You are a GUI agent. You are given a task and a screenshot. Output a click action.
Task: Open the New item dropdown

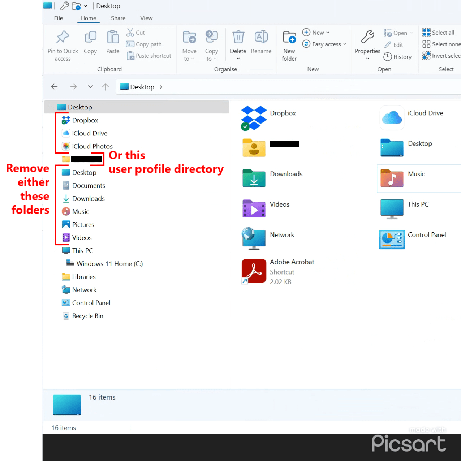tap(316, 33)
